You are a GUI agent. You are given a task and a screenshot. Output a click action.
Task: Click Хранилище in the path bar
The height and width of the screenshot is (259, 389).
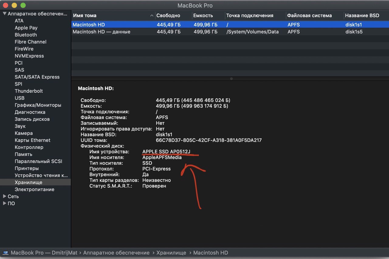pyautogui.click(x=171, y=253)
